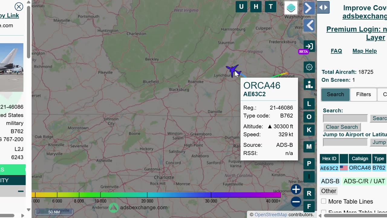
Task: Click the US flag icon in the table row
Action: [x=344, y=168]
